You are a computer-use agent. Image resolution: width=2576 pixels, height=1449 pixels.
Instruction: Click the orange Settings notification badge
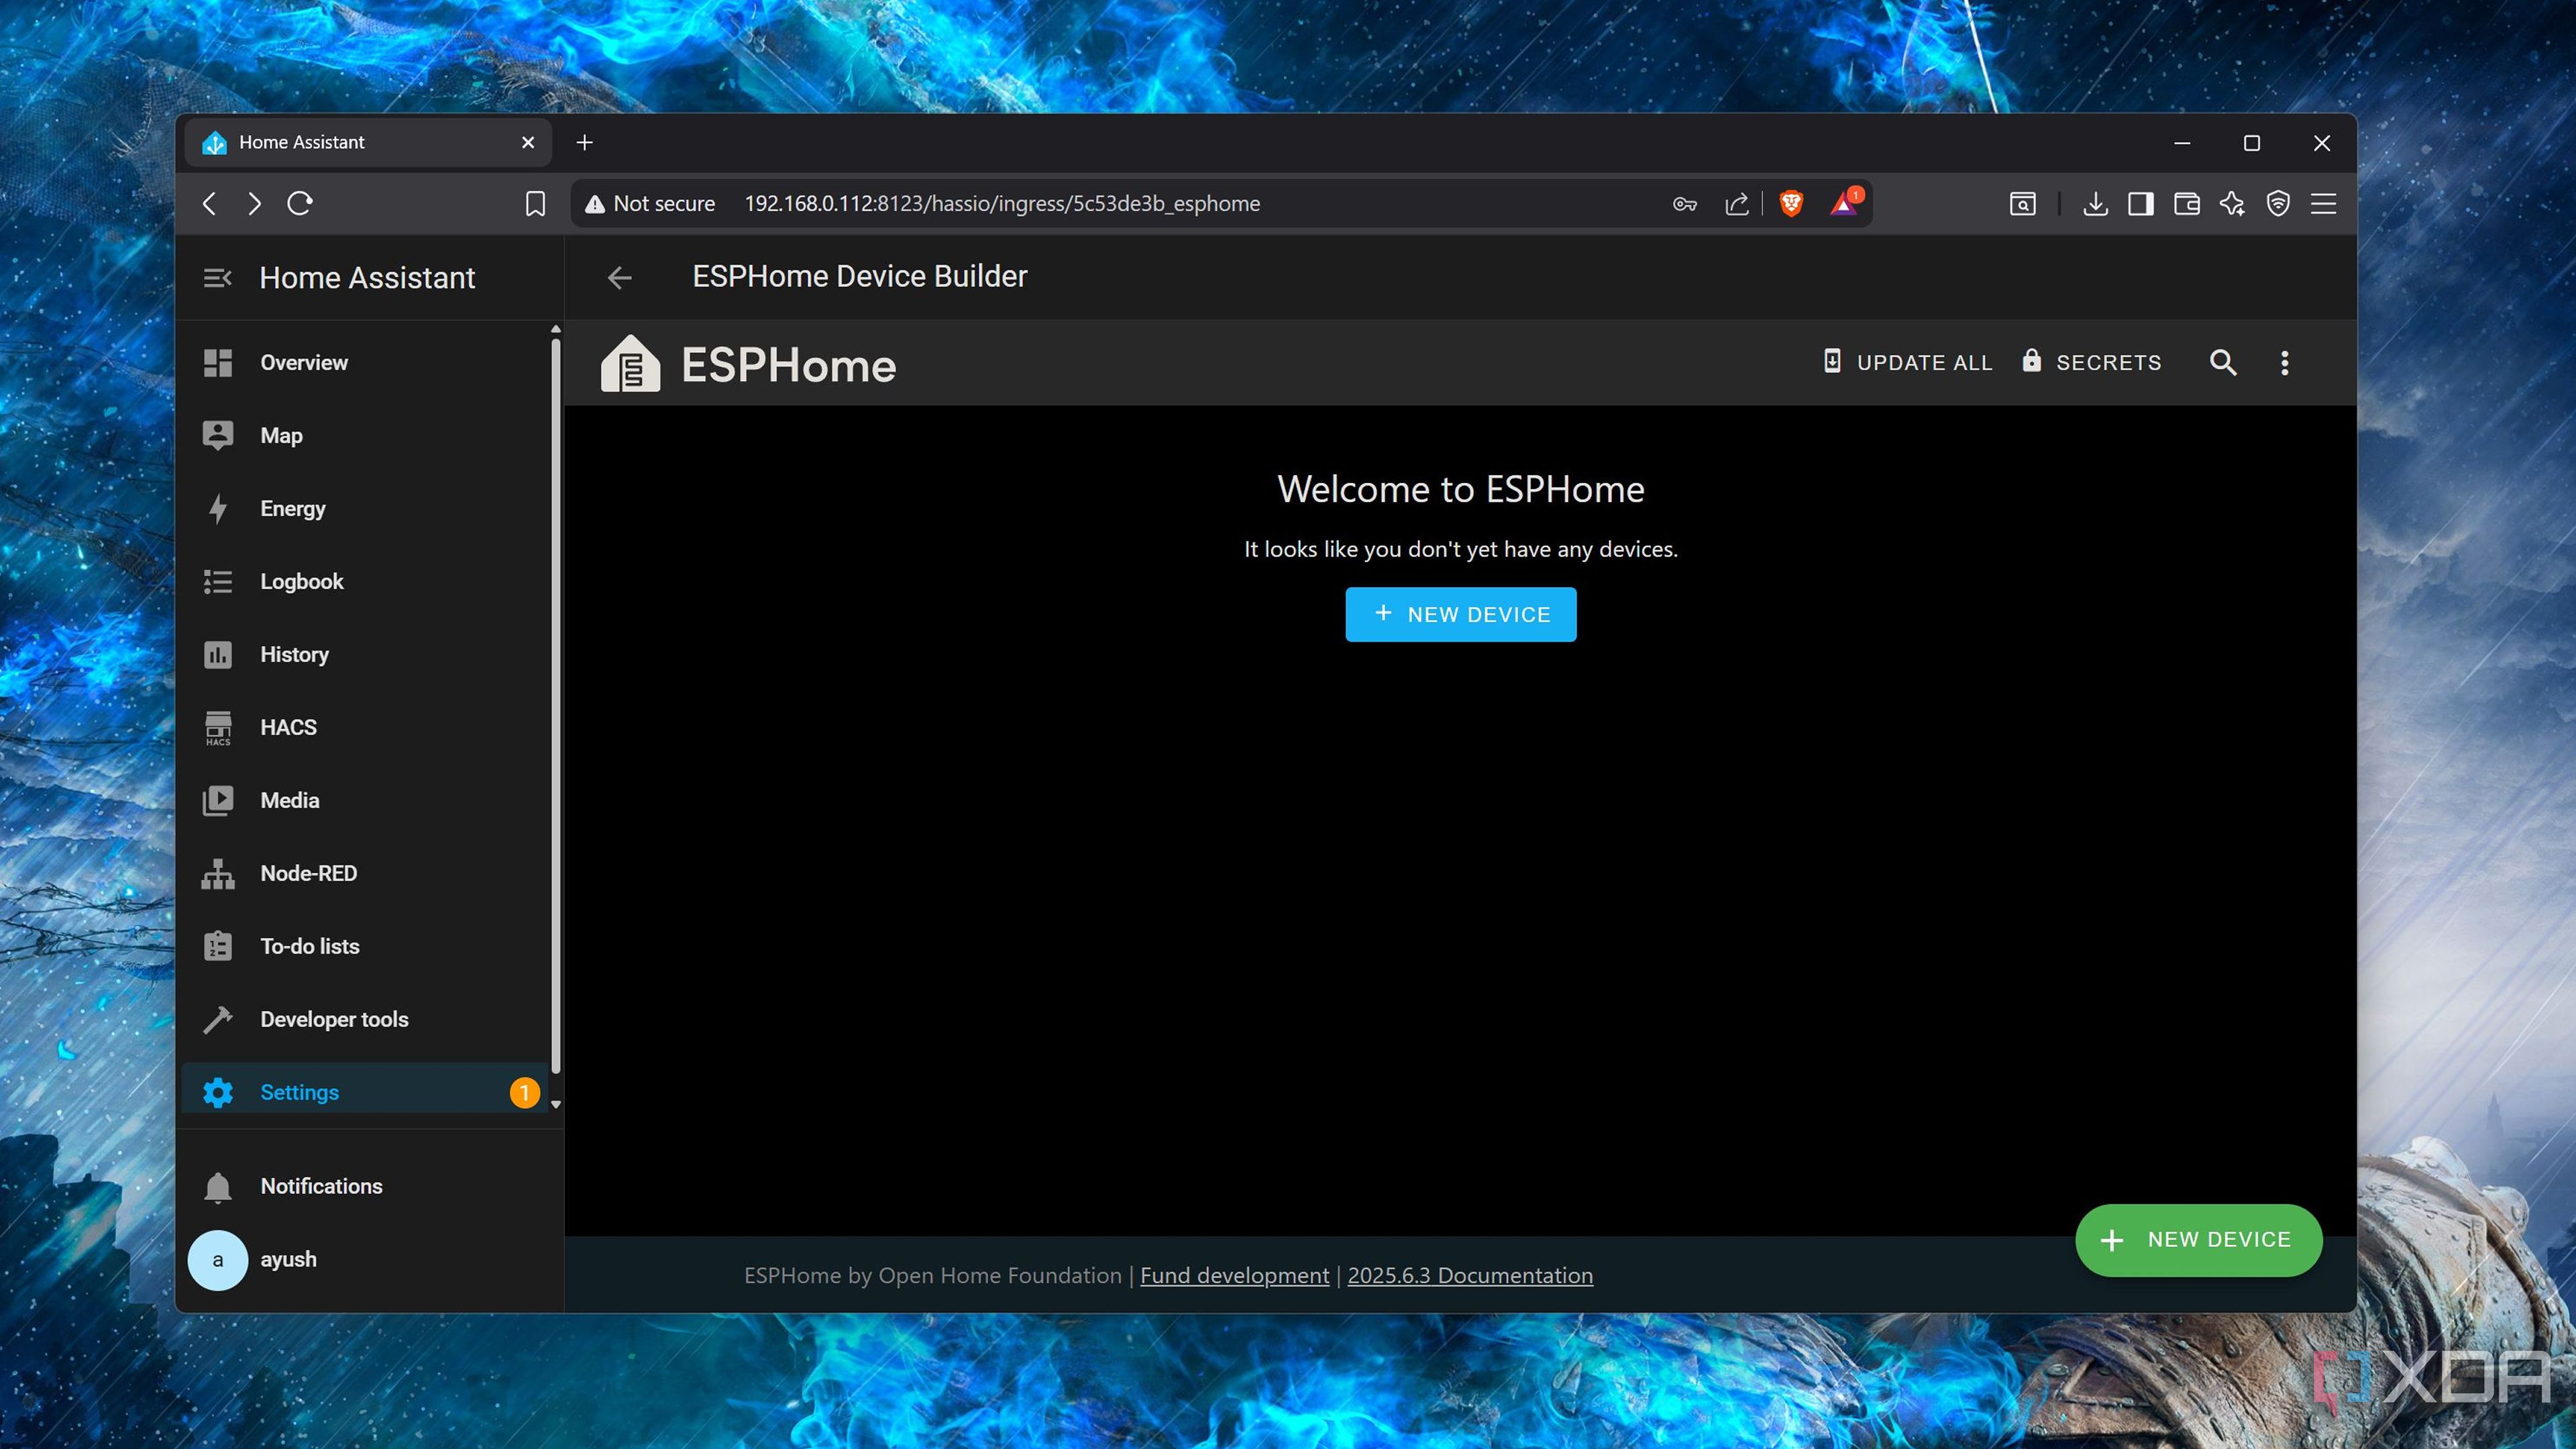click(524, 1093)
